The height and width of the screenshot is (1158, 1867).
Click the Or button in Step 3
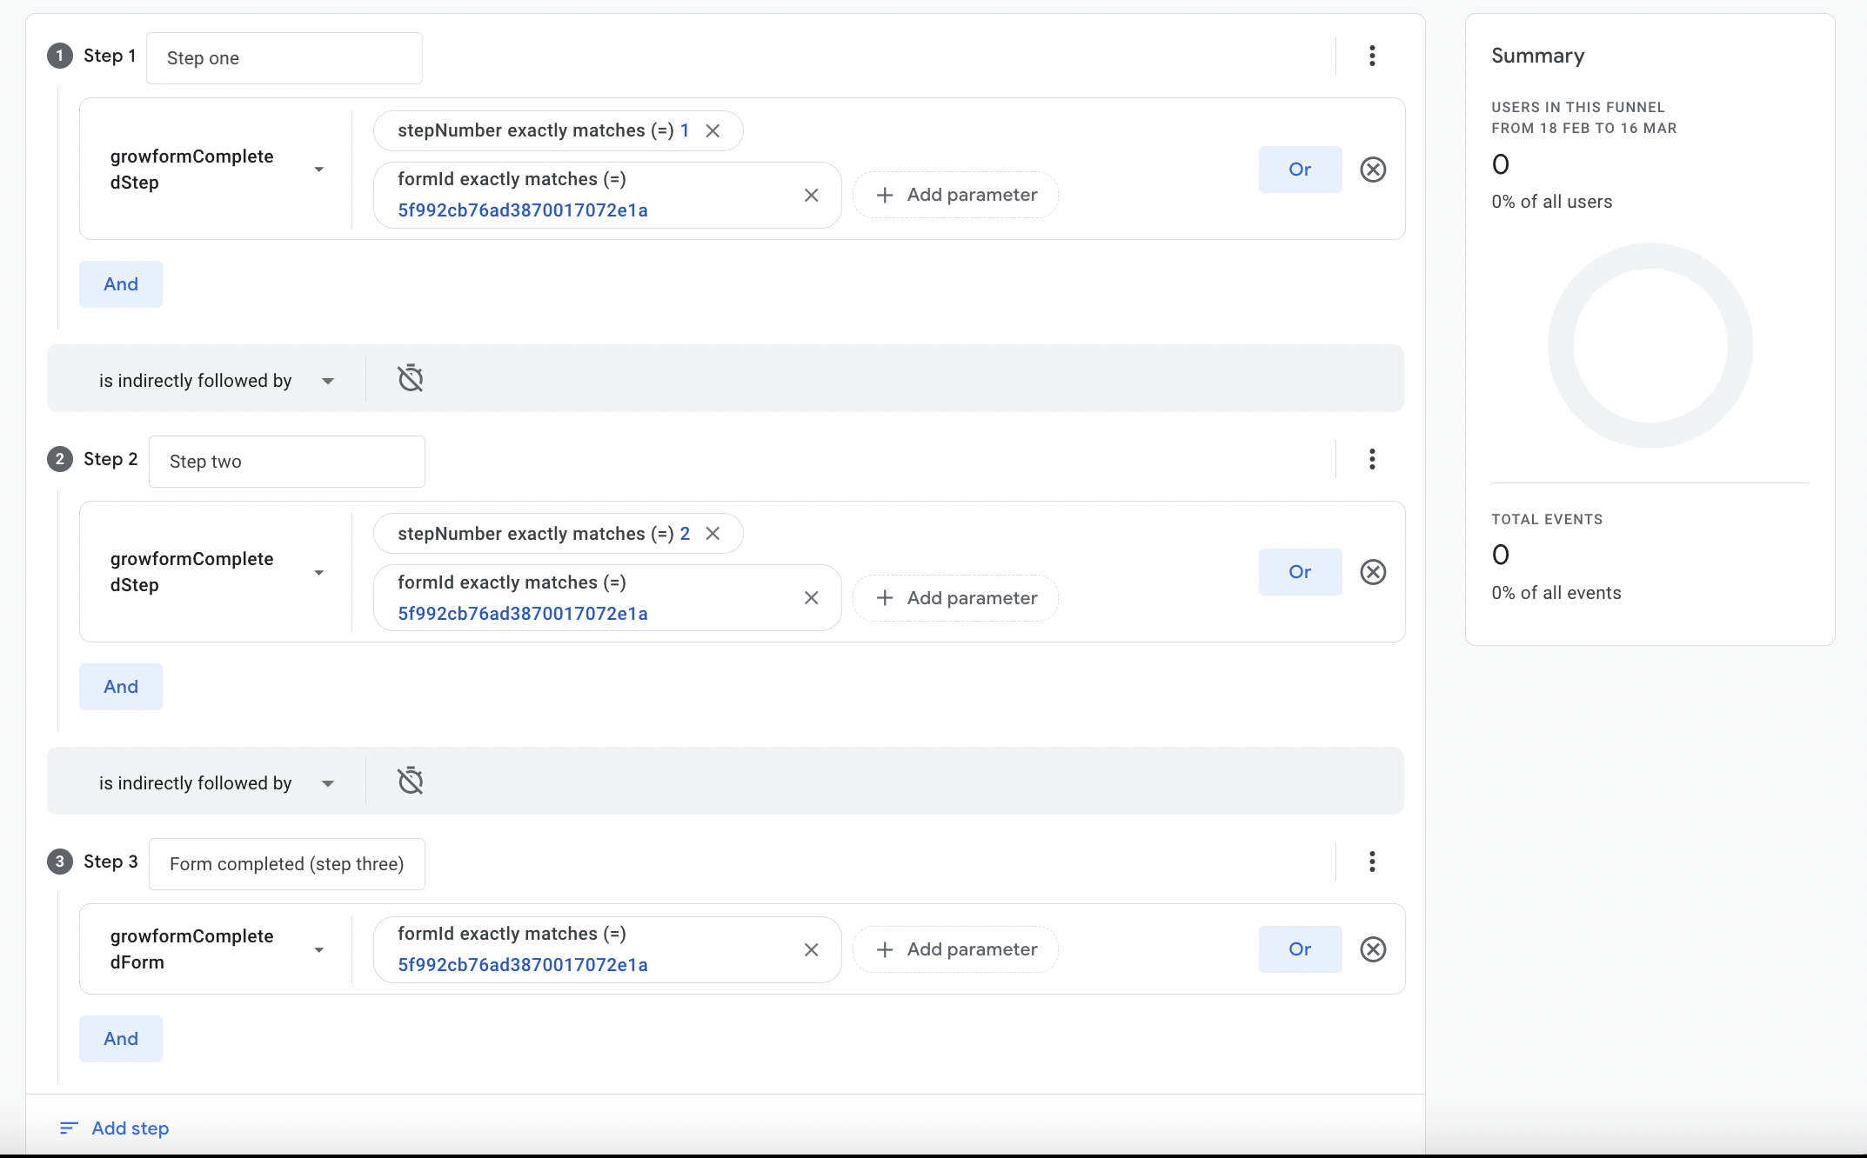pyautogui.click(x=1300, y=949)
